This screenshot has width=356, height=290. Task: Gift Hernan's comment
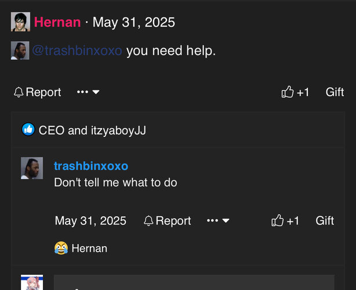click(335, 92)
